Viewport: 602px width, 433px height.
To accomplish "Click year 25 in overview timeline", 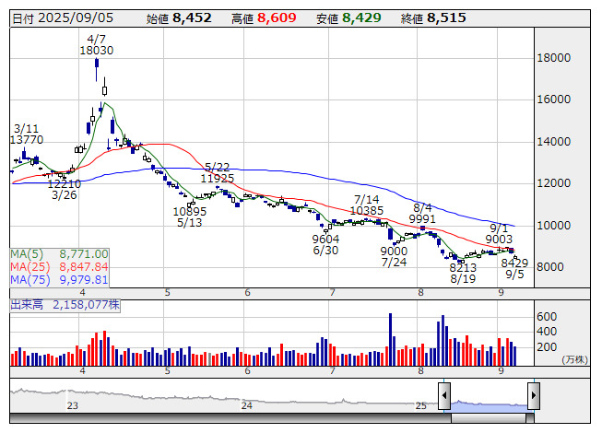I will pos(420,405).
